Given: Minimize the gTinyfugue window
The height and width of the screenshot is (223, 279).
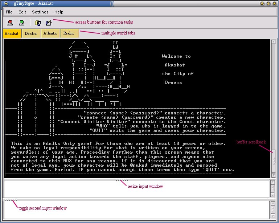Looking at the screenshot, I should 262,4.
